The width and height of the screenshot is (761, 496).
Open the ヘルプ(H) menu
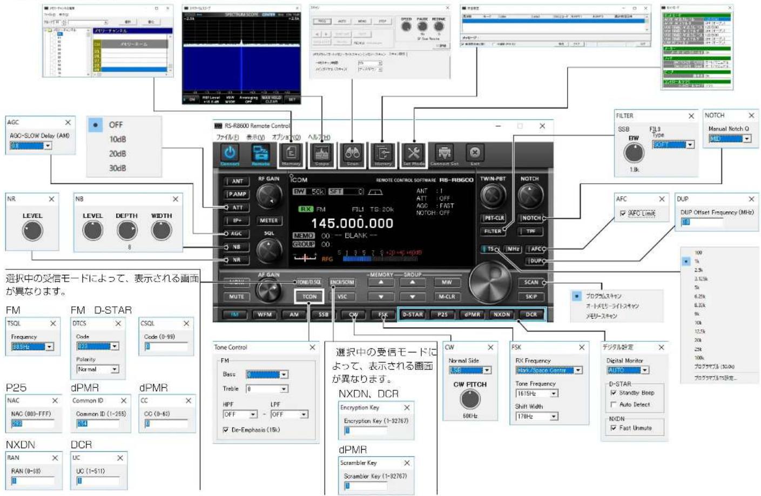(319, 137)
